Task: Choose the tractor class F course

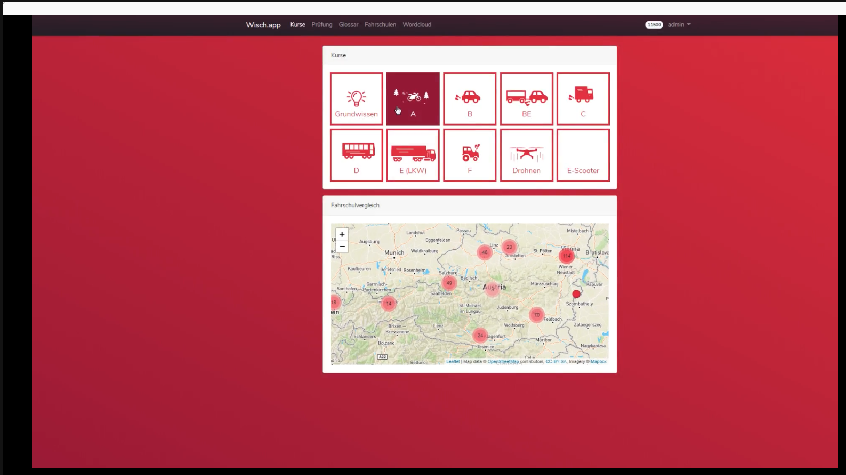Action: click(x=470, y=155)
